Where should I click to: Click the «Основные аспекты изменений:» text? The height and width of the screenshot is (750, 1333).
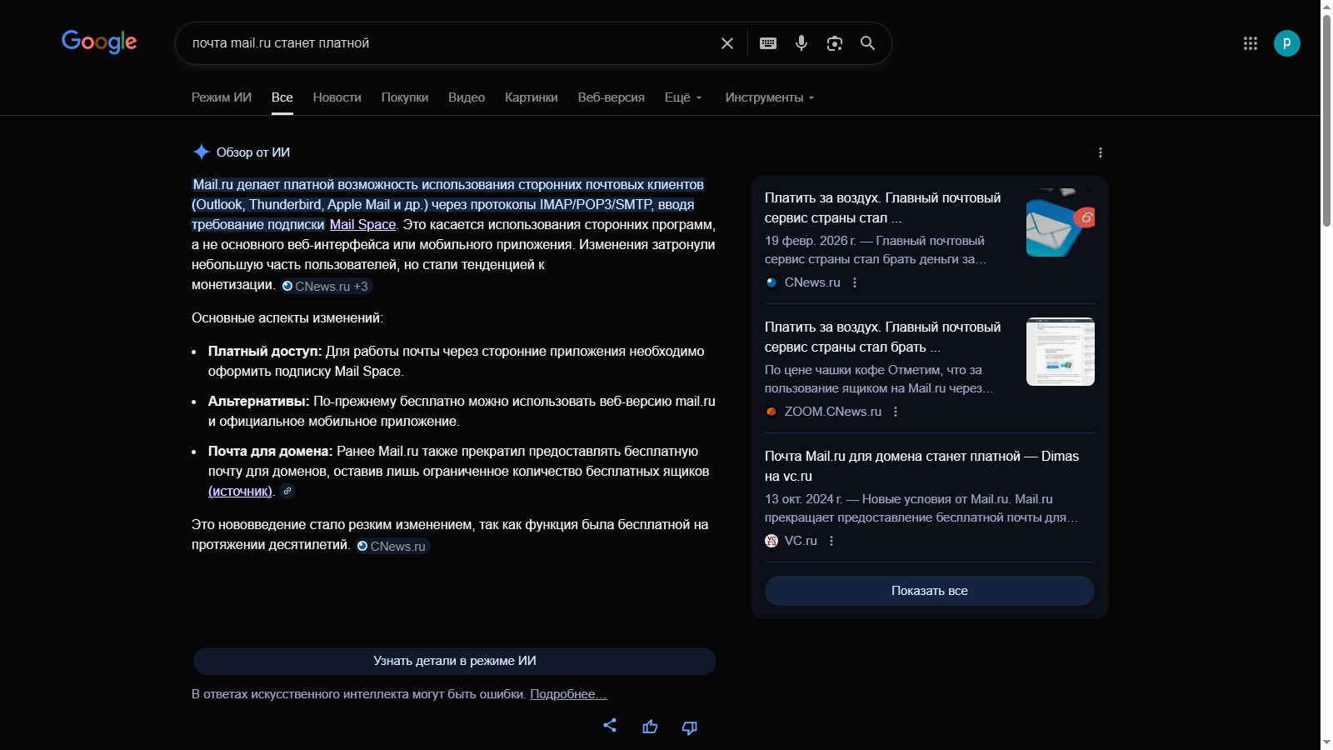(287, 317)
